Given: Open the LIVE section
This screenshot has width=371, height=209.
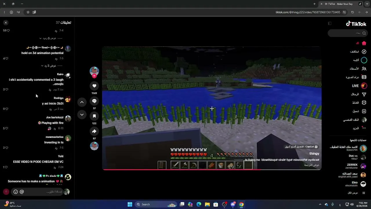Looking at the screenshot, I should click(359, 86).
